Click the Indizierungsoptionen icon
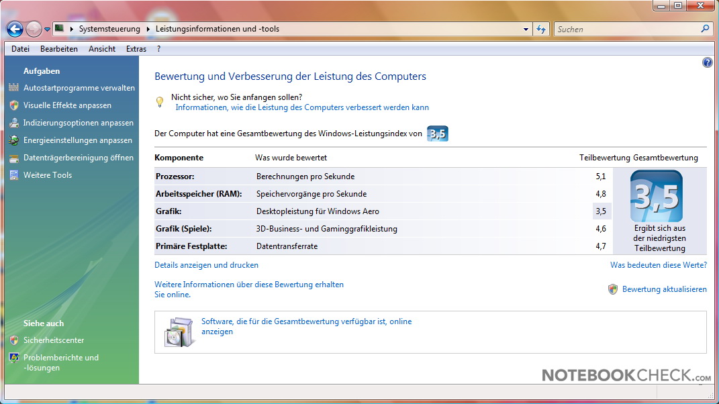Screen dimensions: 719x404 14,122
